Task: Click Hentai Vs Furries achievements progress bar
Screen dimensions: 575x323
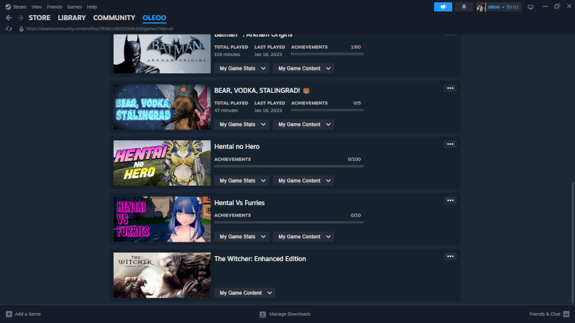Action: pos(289,222)
